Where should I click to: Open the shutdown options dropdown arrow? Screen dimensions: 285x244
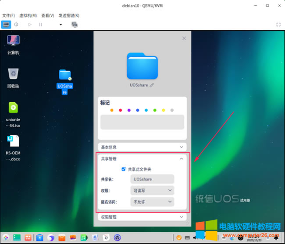pyautogui.click(x=61, y=24)
